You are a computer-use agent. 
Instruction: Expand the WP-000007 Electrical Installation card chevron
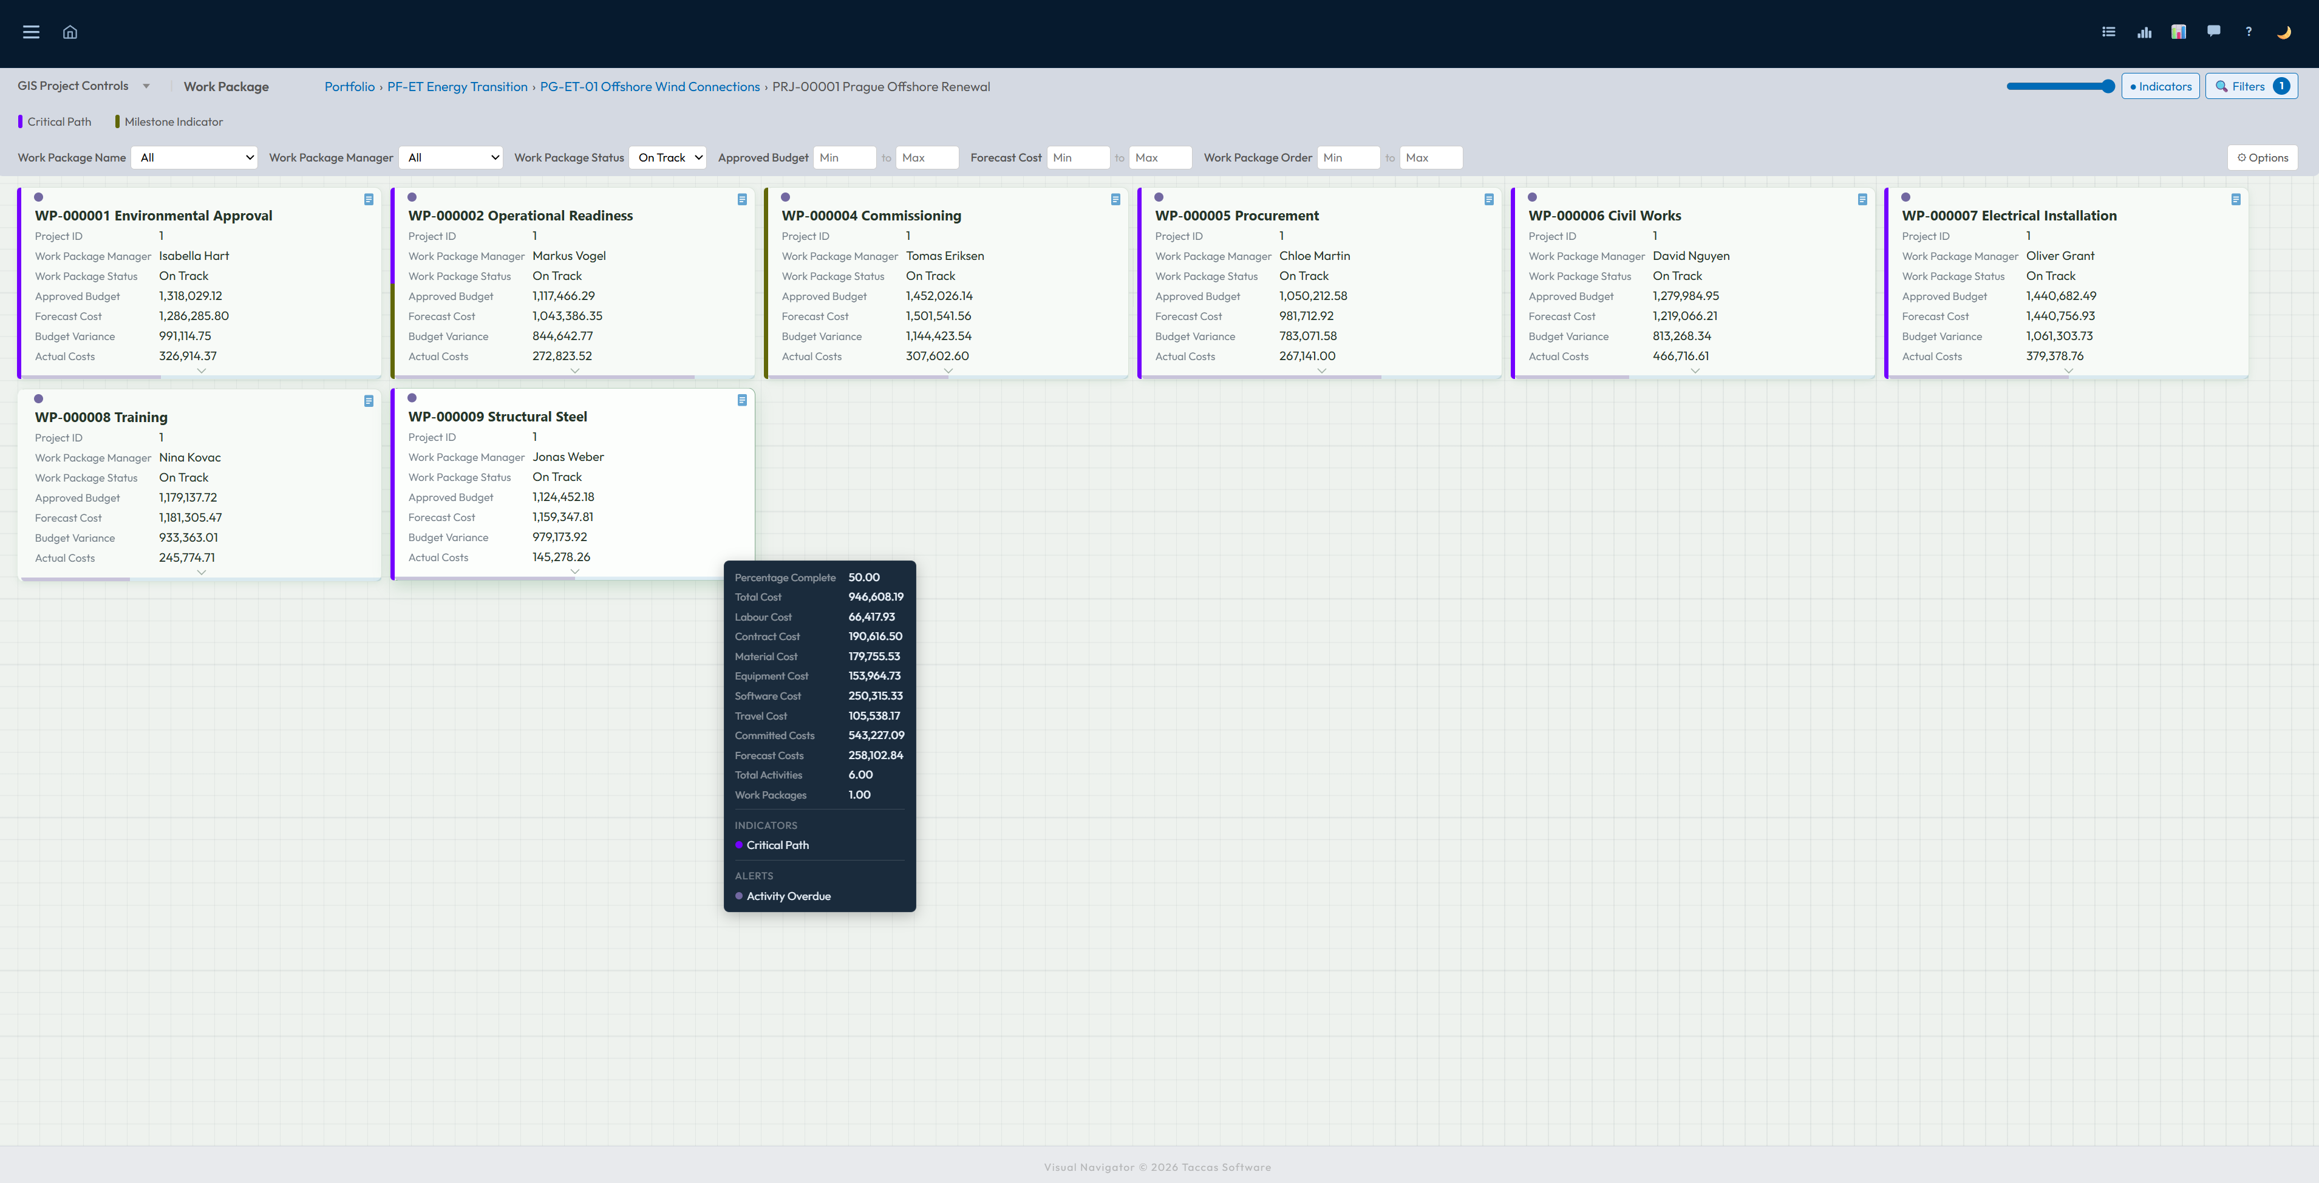click(x=2069, y=371)
